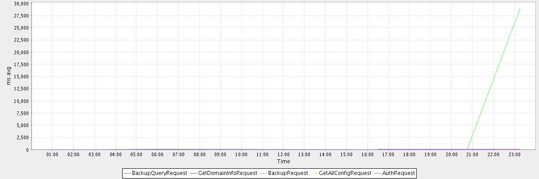Click the 01:00 time axis tick label
539x179 pixels.
53,155
